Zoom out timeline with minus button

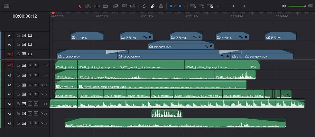tap(218, 6)
